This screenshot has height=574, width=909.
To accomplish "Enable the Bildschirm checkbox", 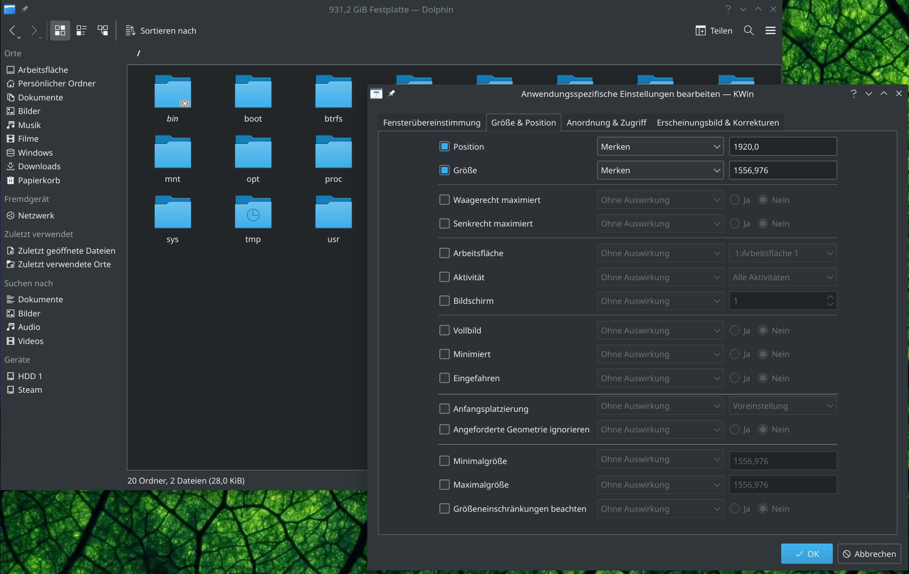I will (x=444, y=301).
